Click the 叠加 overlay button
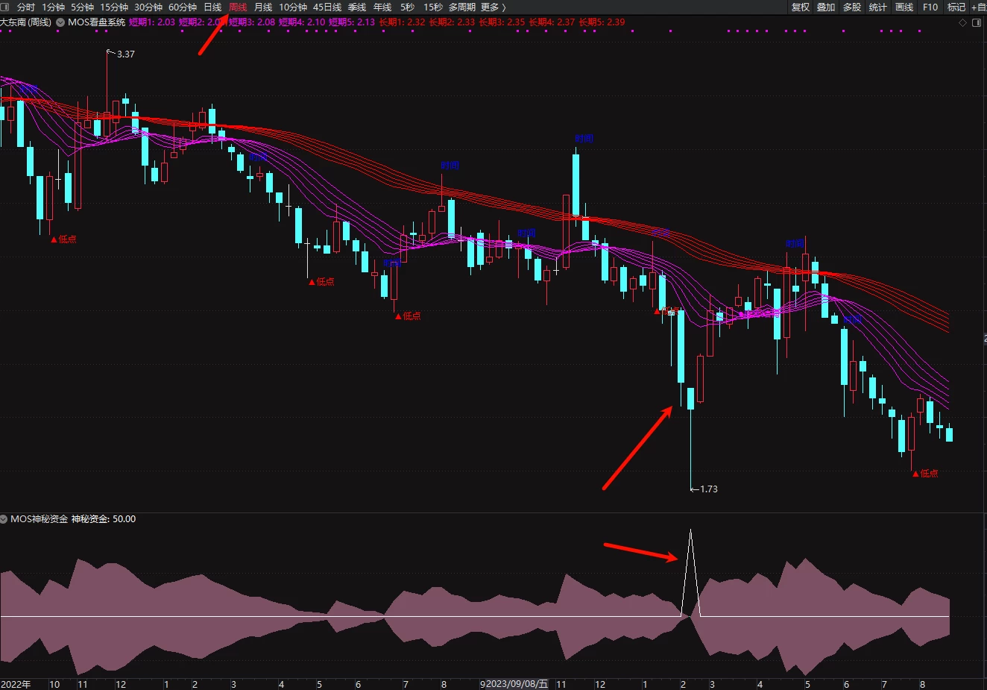 pyautogui.click(x=826, y=7)
